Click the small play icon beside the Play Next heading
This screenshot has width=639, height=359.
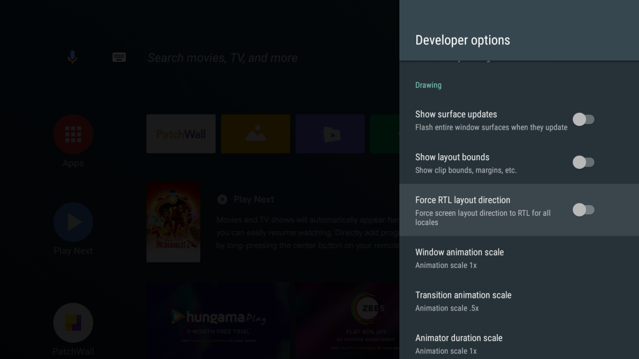[222, 199]
